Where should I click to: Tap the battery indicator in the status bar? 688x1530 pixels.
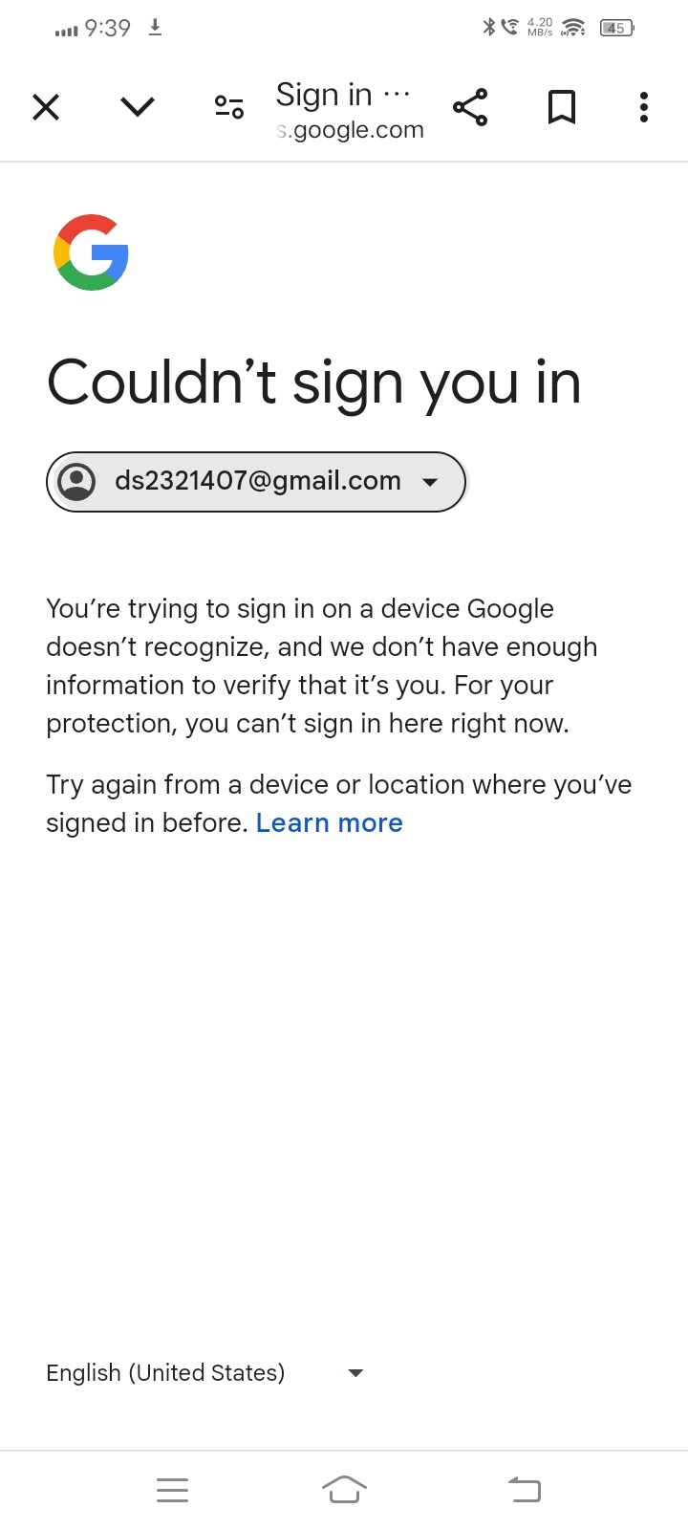coord(616,28)
